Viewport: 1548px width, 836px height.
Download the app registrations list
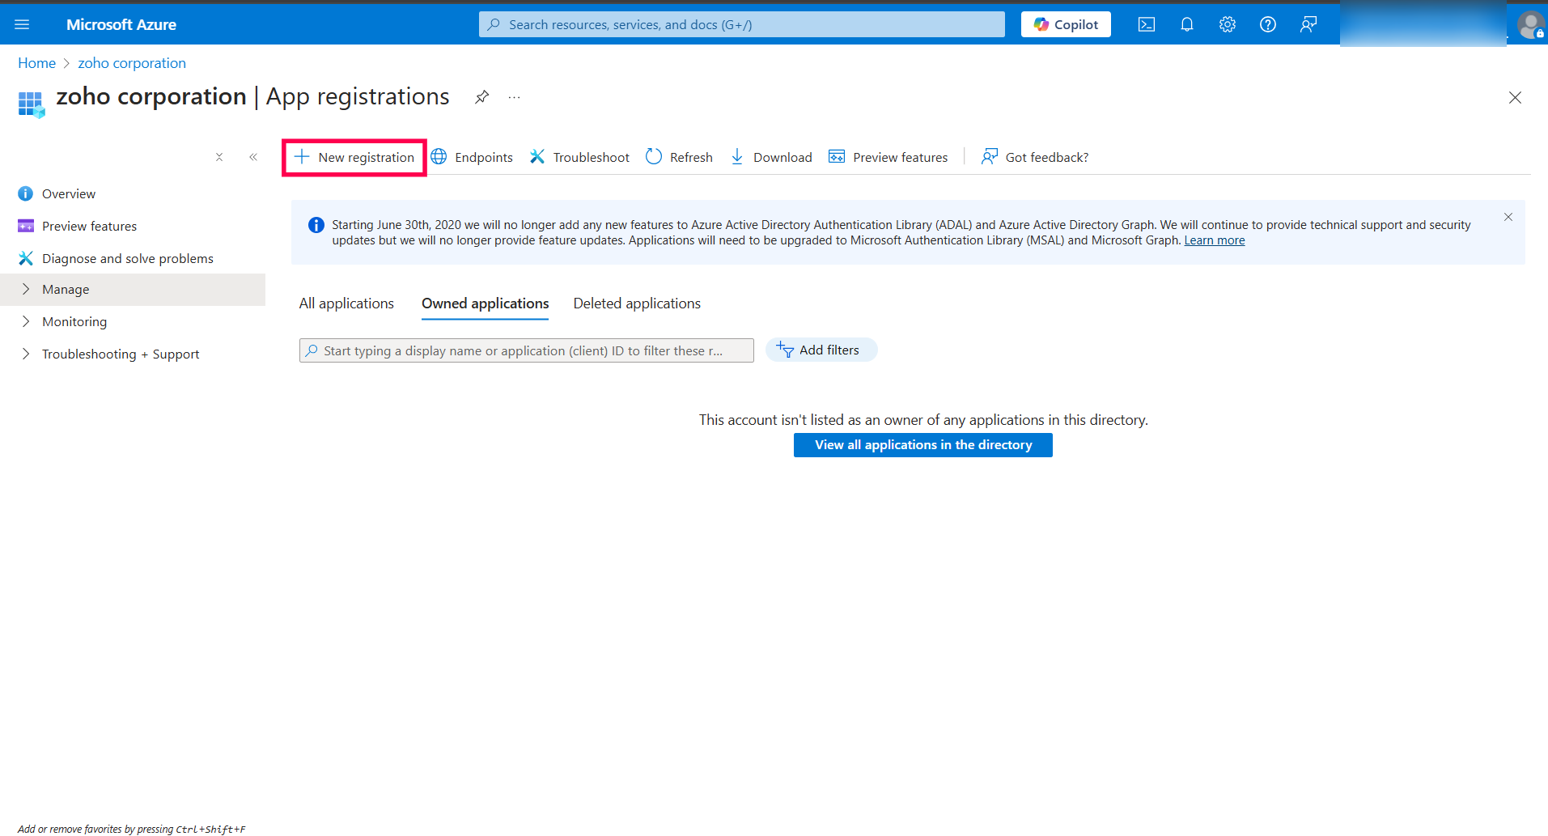coord(771,157)
